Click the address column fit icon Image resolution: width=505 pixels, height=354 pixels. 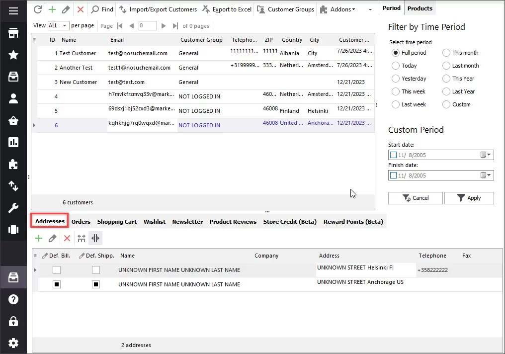click(81, 238)
